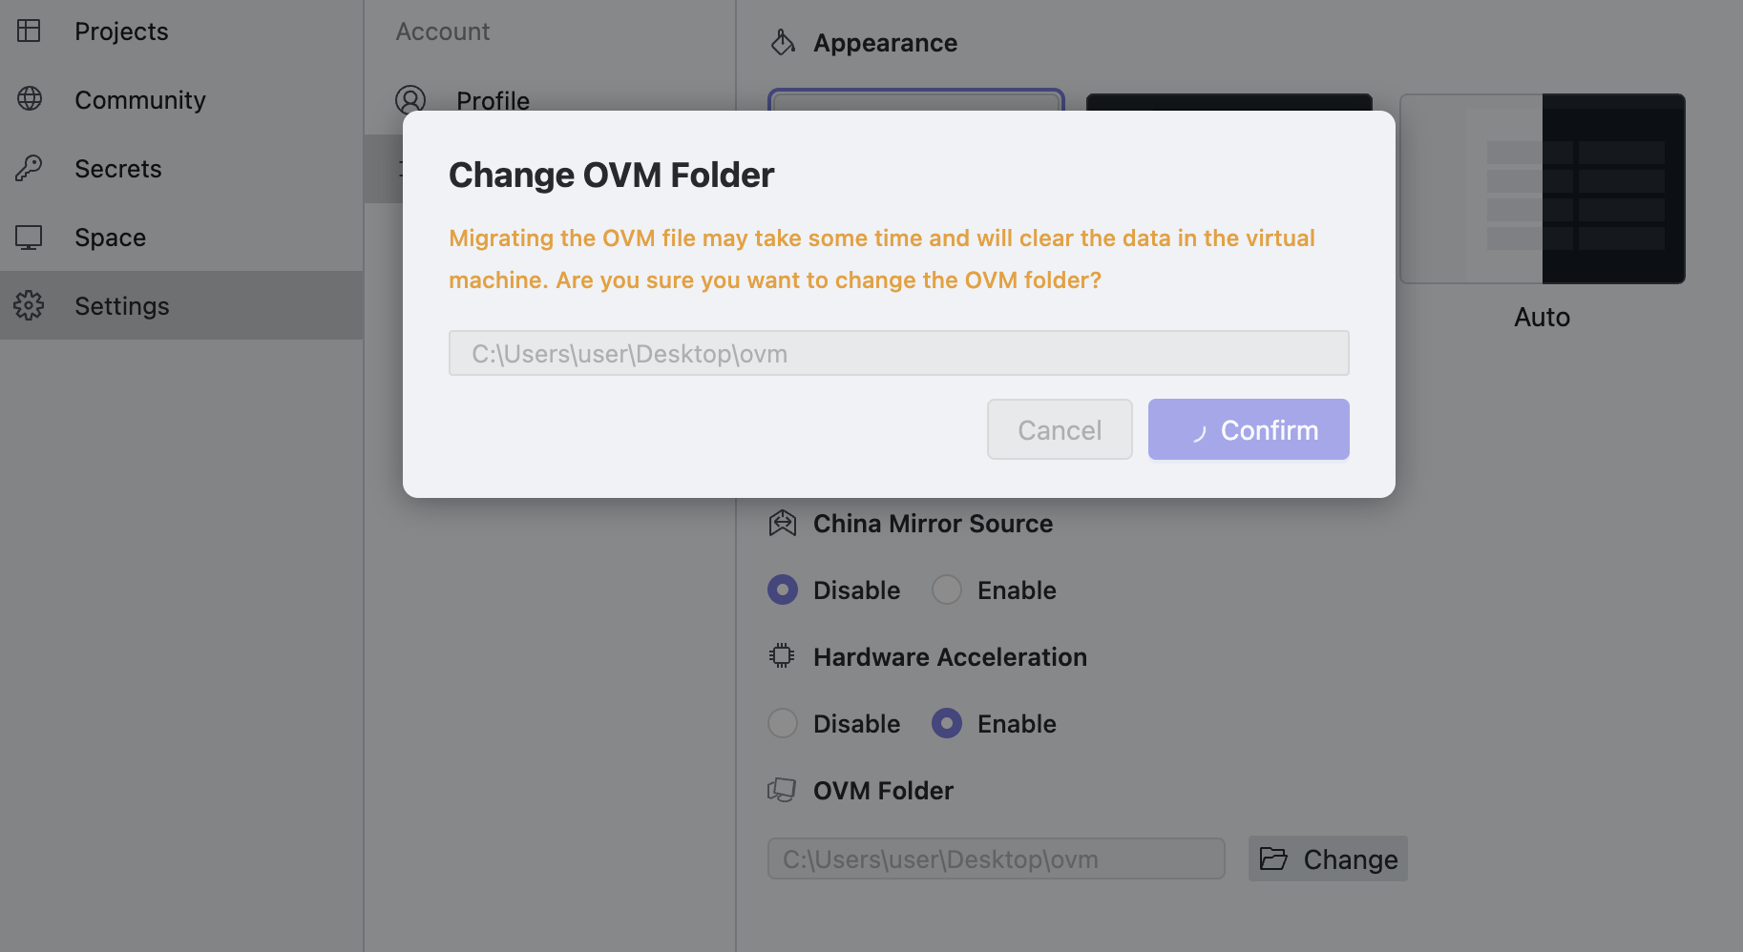Cancel the Change OVM Folder dialog
The height and width of the screenshot is (952, 1743).
[x=1060, y=429]
